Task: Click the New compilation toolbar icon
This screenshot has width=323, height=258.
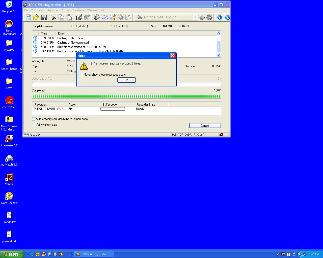Action: point(28,17)
